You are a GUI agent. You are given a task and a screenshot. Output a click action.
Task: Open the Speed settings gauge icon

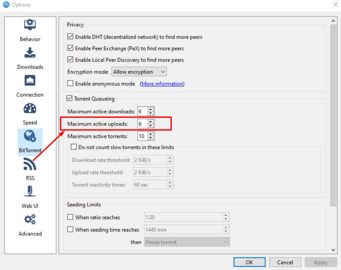click(x=30, y=108)
